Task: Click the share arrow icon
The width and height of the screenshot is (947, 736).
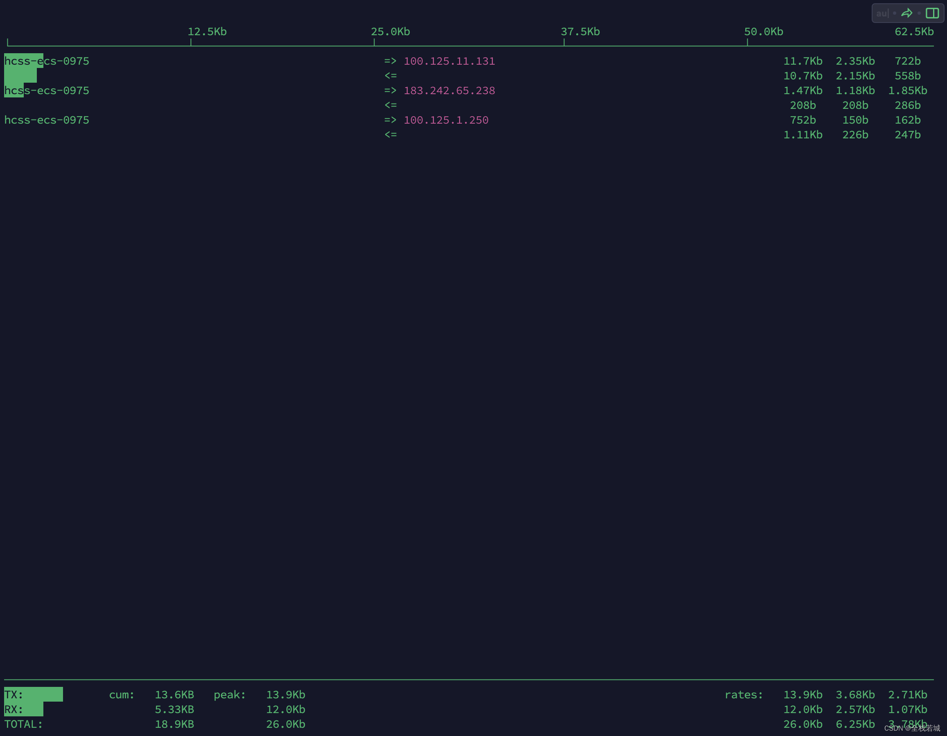Action: 906,13
